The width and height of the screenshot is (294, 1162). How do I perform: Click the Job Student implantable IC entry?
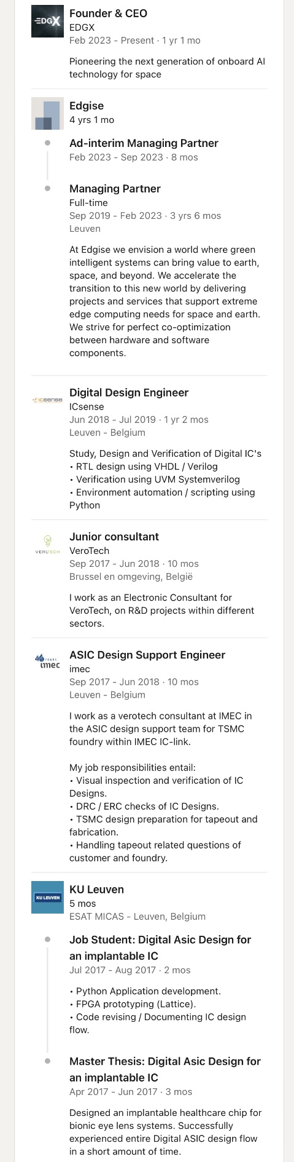pyautogui.click(x=160, y=948)
